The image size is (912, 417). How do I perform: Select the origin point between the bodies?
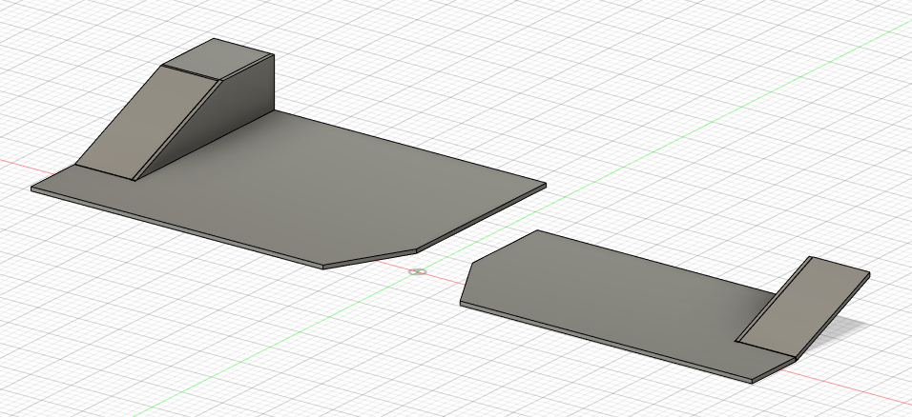click(x=416, y=272)
